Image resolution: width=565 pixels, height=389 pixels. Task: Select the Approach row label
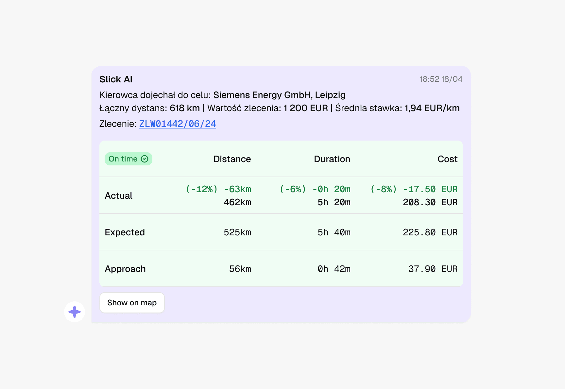125,269
